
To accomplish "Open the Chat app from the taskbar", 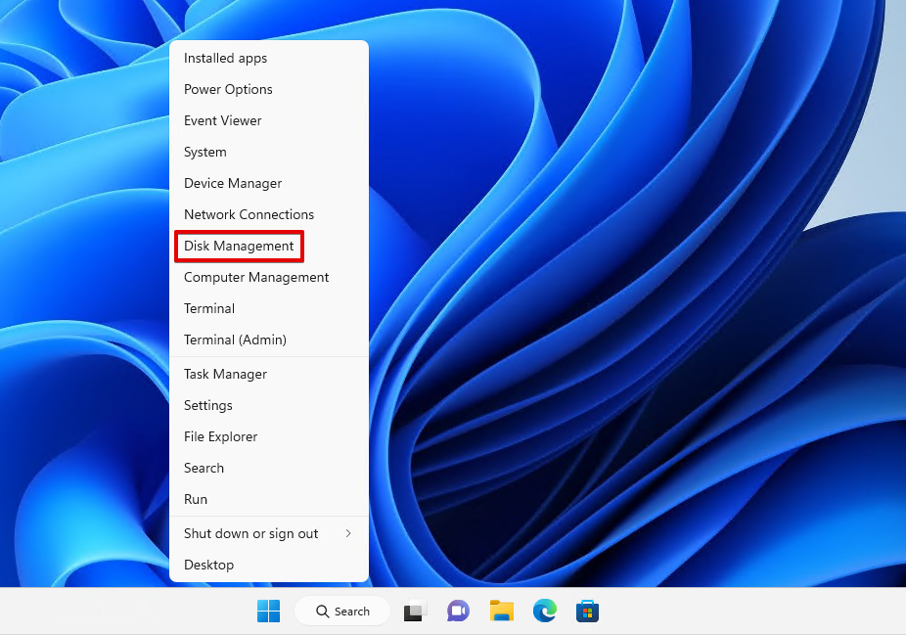I will pyautogui.click(x=458, y=611).
